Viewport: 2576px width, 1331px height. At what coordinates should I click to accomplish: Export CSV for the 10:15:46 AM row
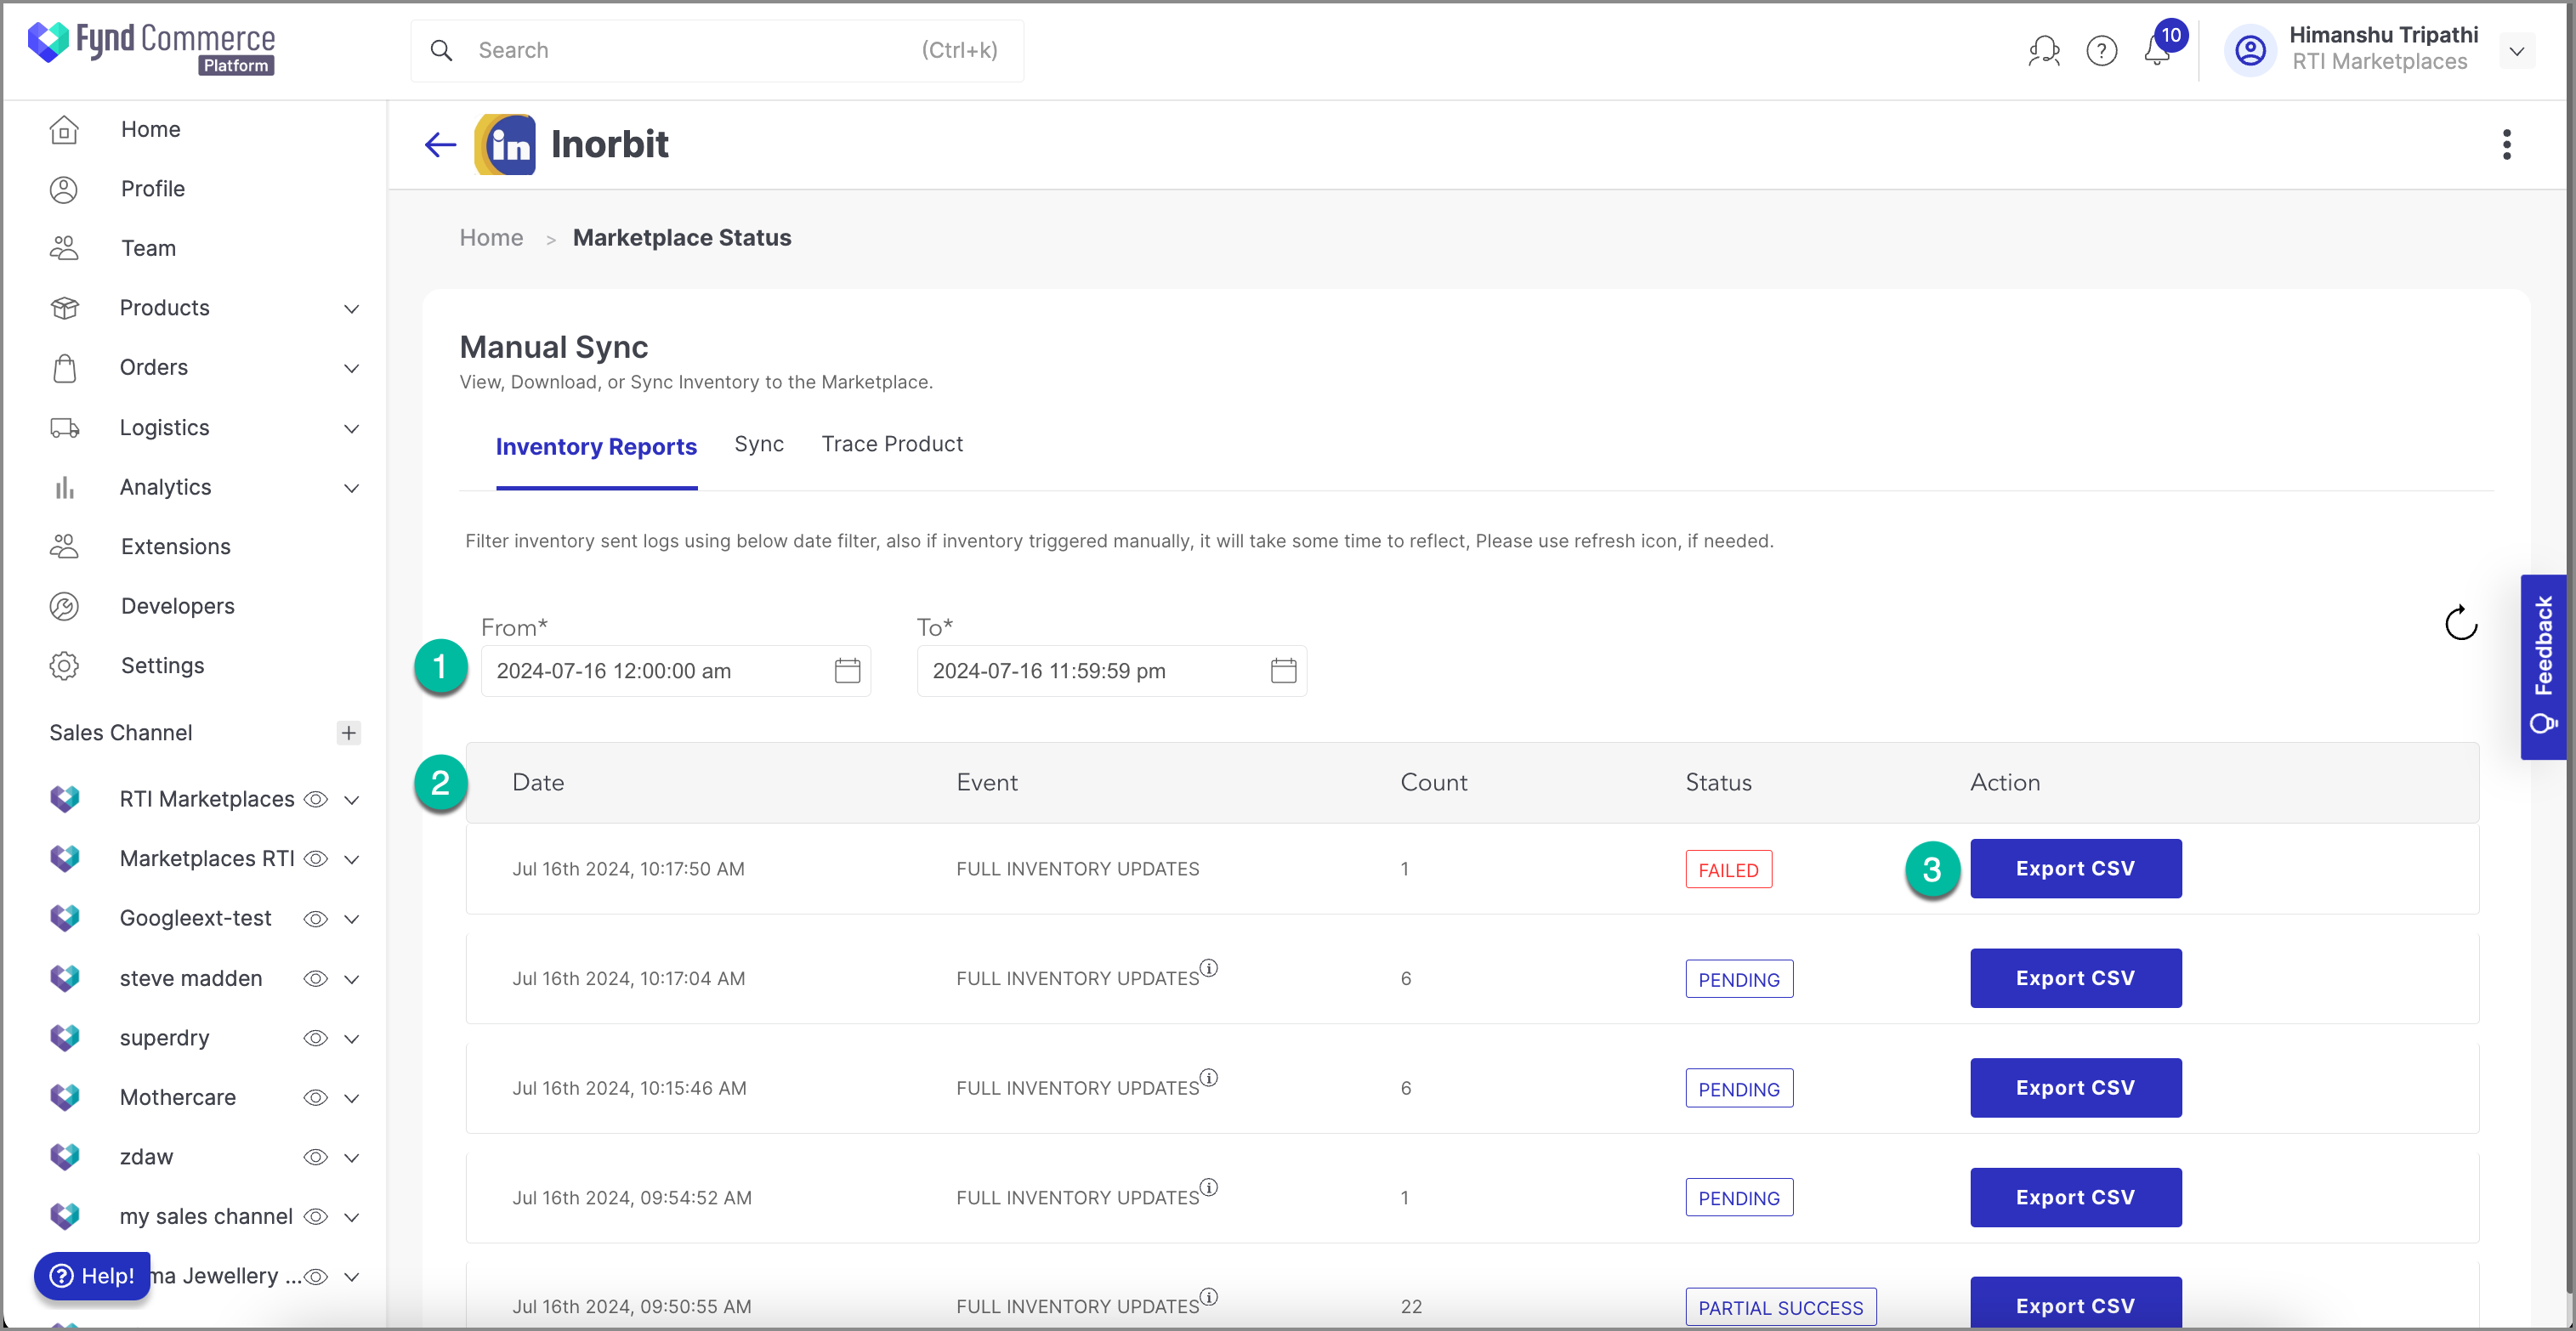(x=2075, y=1087)
